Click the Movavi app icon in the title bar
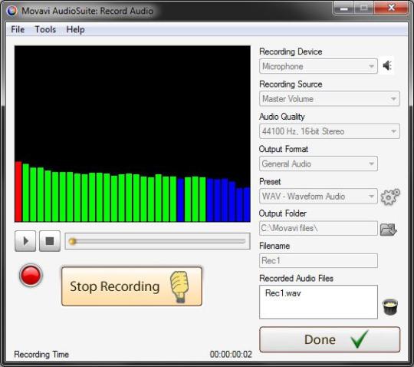414x367 pixels. tap(11, 11)
